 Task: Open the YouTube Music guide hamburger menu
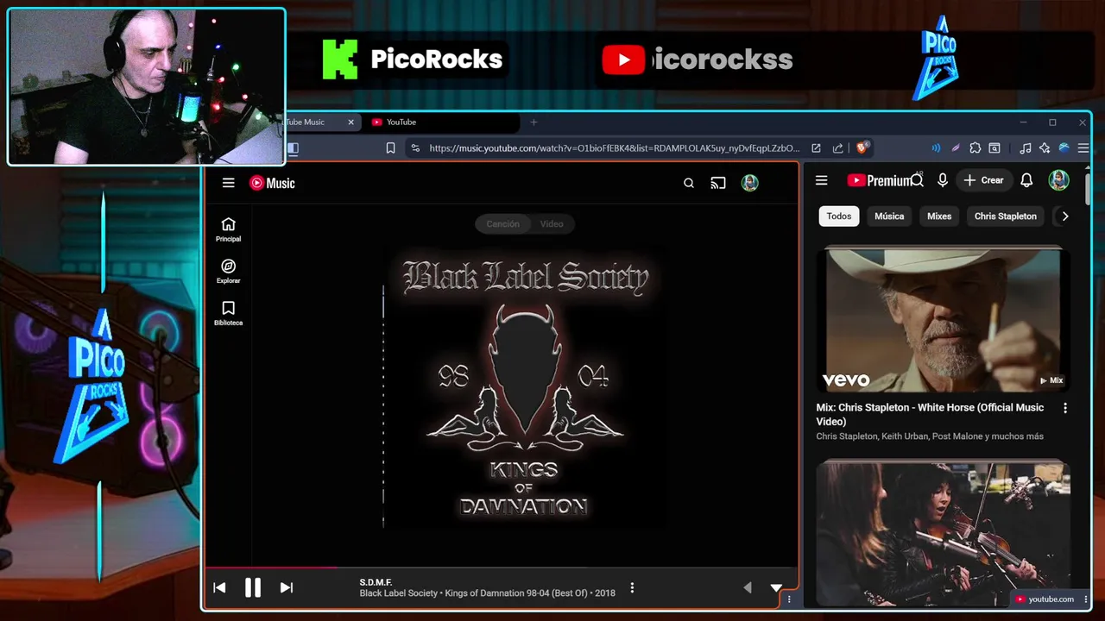(228, 183)
